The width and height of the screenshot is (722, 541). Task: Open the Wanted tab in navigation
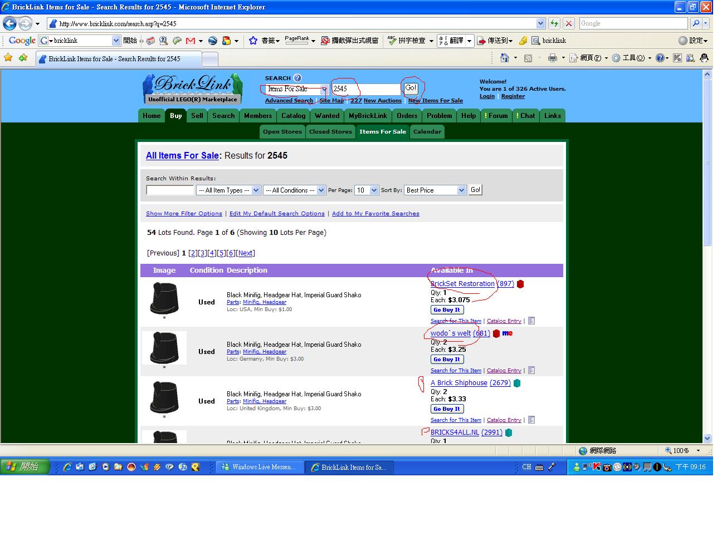pos(327,116)
